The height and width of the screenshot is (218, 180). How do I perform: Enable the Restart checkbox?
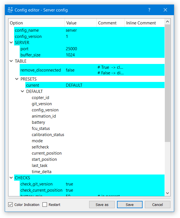[x=45, y=205]
